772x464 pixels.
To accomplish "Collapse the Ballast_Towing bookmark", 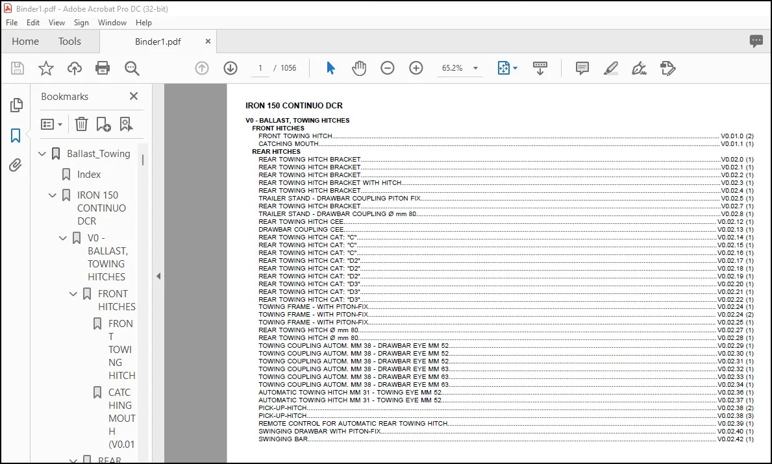I will click(42, 154).
